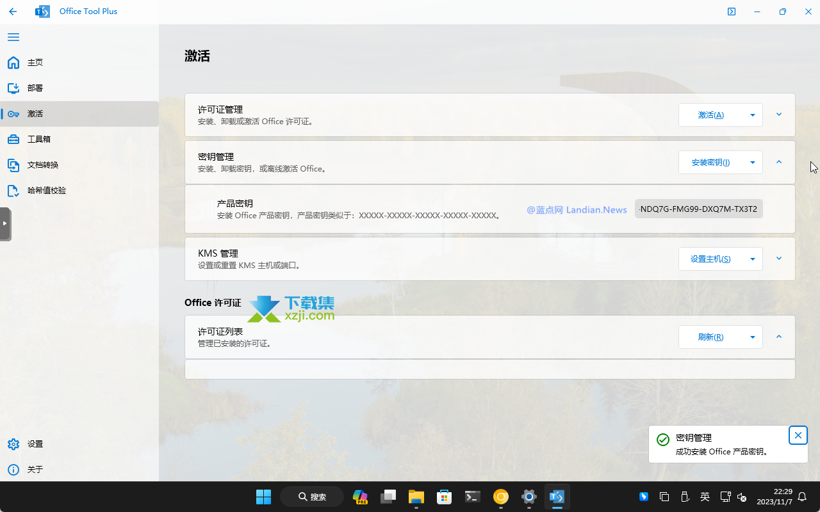Click the 激活(A) activate button
Screen dimensions: 820x512
pos(710,115)
